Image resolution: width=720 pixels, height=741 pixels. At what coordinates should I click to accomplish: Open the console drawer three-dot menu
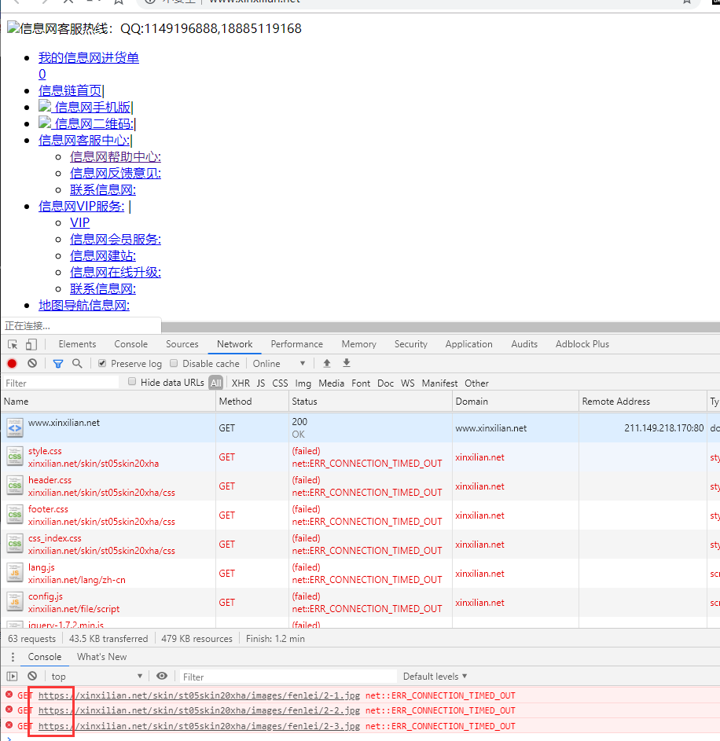tap(12, 657)
